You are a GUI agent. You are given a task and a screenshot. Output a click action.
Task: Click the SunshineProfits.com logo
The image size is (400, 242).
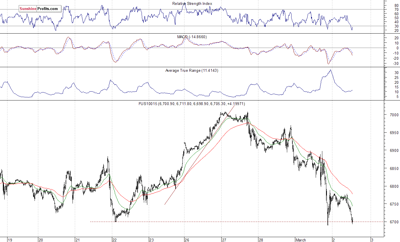pos(40,9)
